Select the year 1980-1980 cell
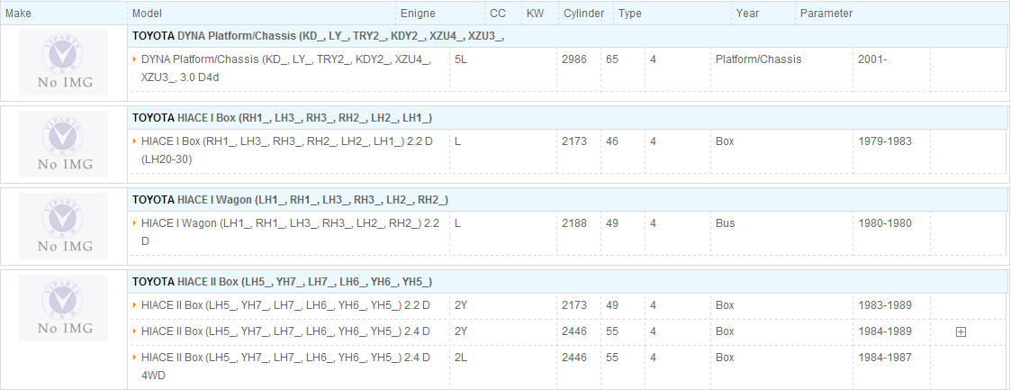Screen dimensions: 1011x390 tap(885, 223)
